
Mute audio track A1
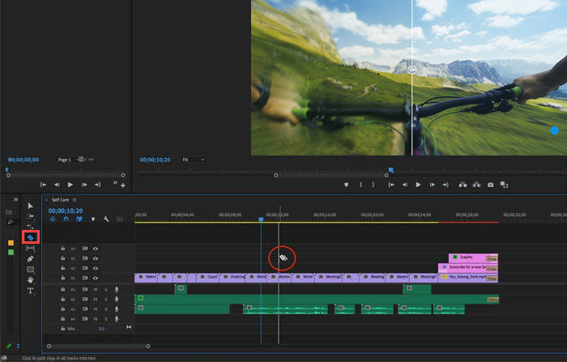(96, 288)
